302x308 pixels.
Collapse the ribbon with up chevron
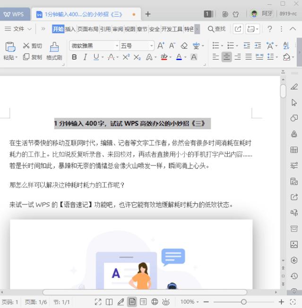click(x=293, y=29)
